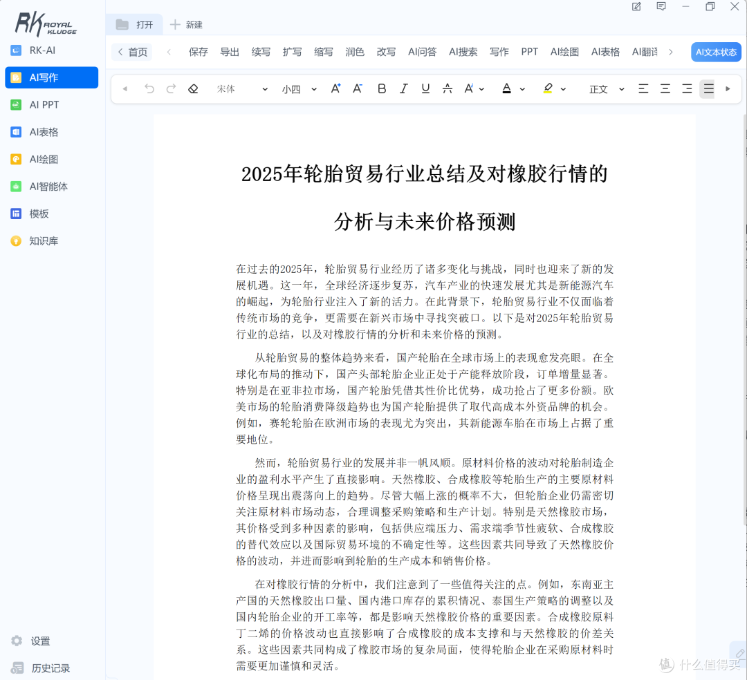This screenshot has height=680, width=747.
Task: Apply the font color A
Action: point(507,89)
